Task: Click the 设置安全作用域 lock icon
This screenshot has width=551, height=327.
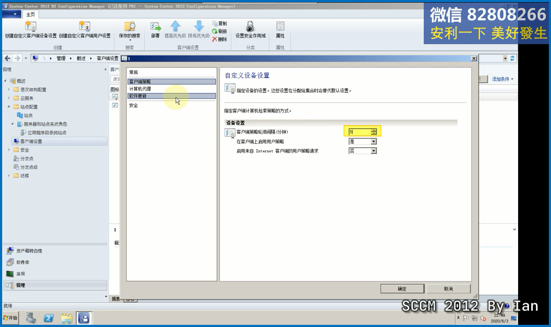Action: (x=250, y=27)
